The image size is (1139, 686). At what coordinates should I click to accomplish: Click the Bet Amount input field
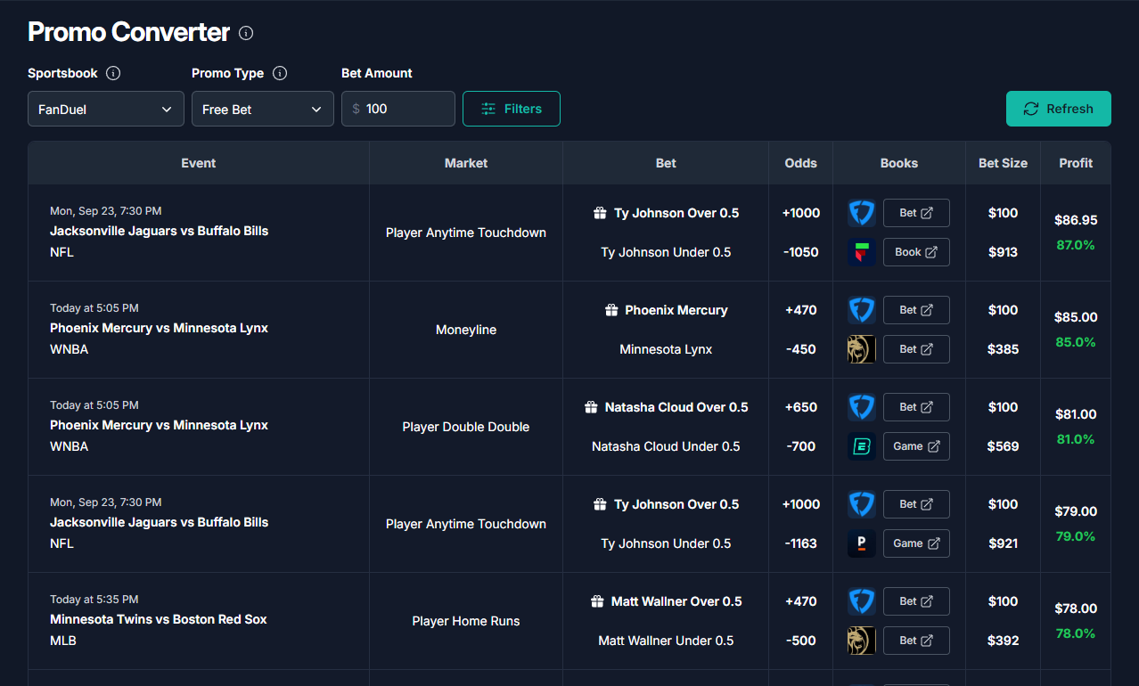(x=398, y=109)
